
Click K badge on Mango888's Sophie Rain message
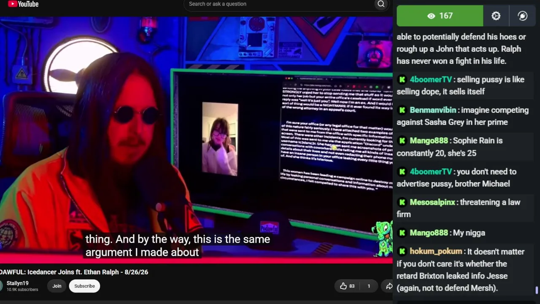tap(402, 141)
